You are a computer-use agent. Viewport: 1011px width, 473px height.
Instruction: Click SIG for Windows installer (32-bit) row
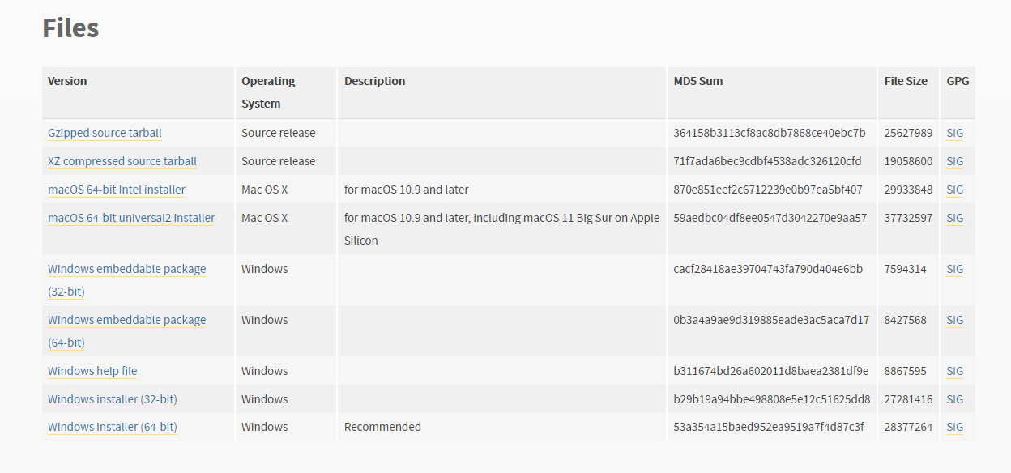[x=955, y=399]
